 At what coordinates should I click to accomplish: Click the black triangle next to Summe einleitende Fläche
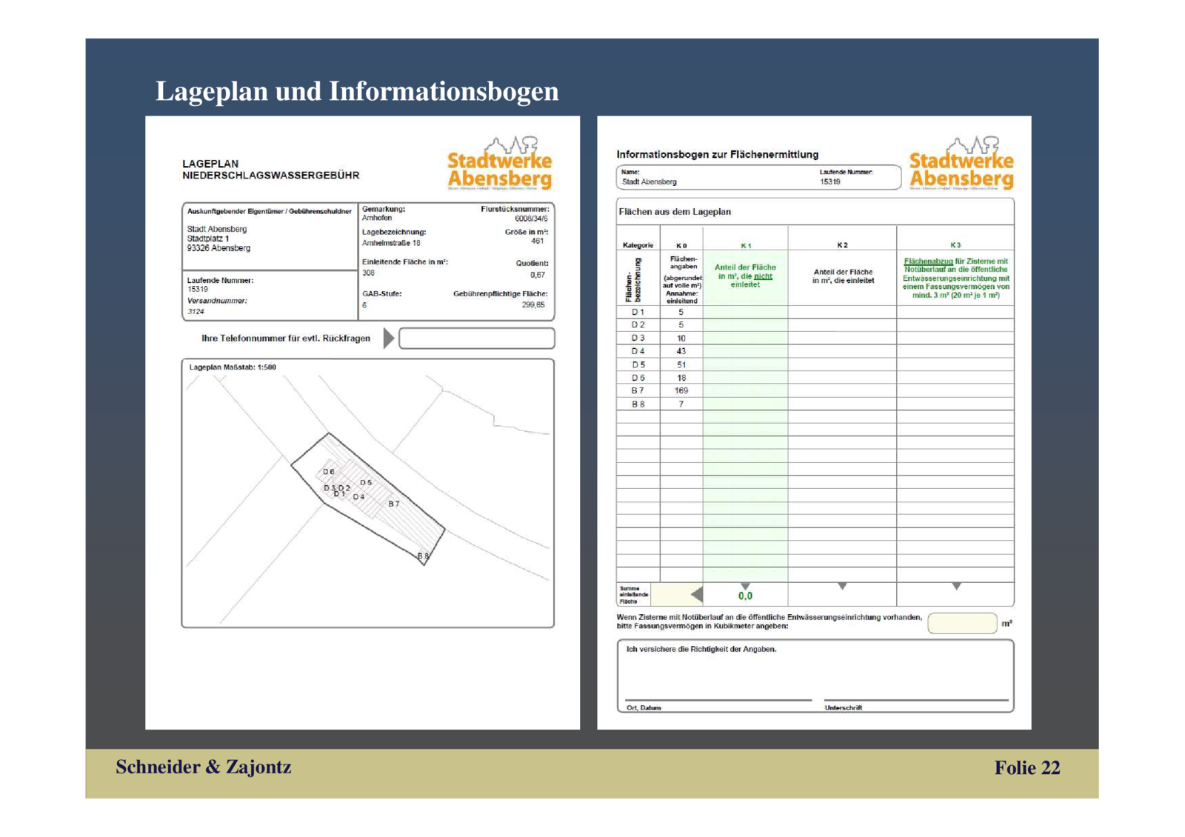click(x=695, y=593)
